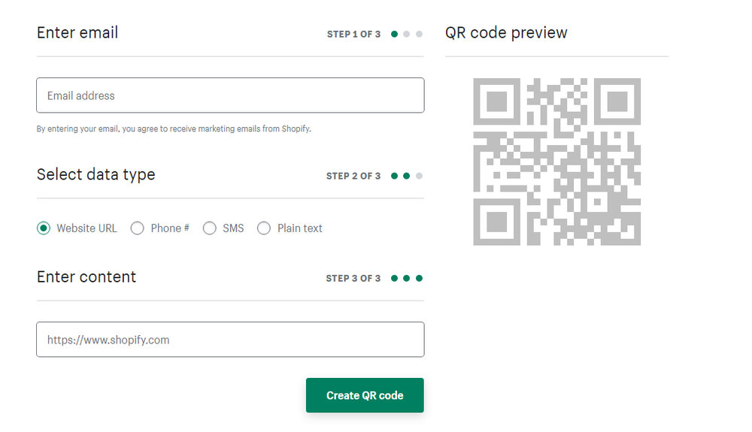Click the top-left finder square of QR code
752x432 pixels.
[498, 102]
